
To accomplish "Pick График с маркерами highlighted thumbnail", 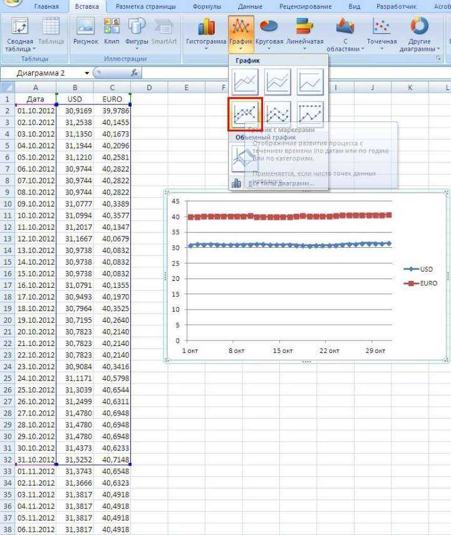I will pos(245,115).
